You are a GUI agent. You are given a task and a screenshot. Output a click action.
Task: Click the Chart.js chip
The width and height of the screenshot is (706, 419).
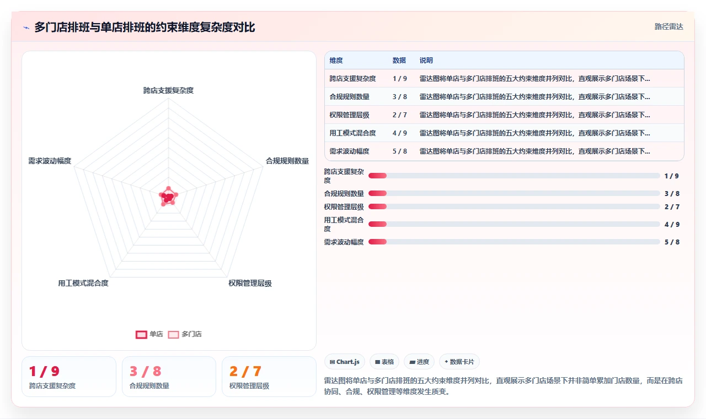point(345,362)
